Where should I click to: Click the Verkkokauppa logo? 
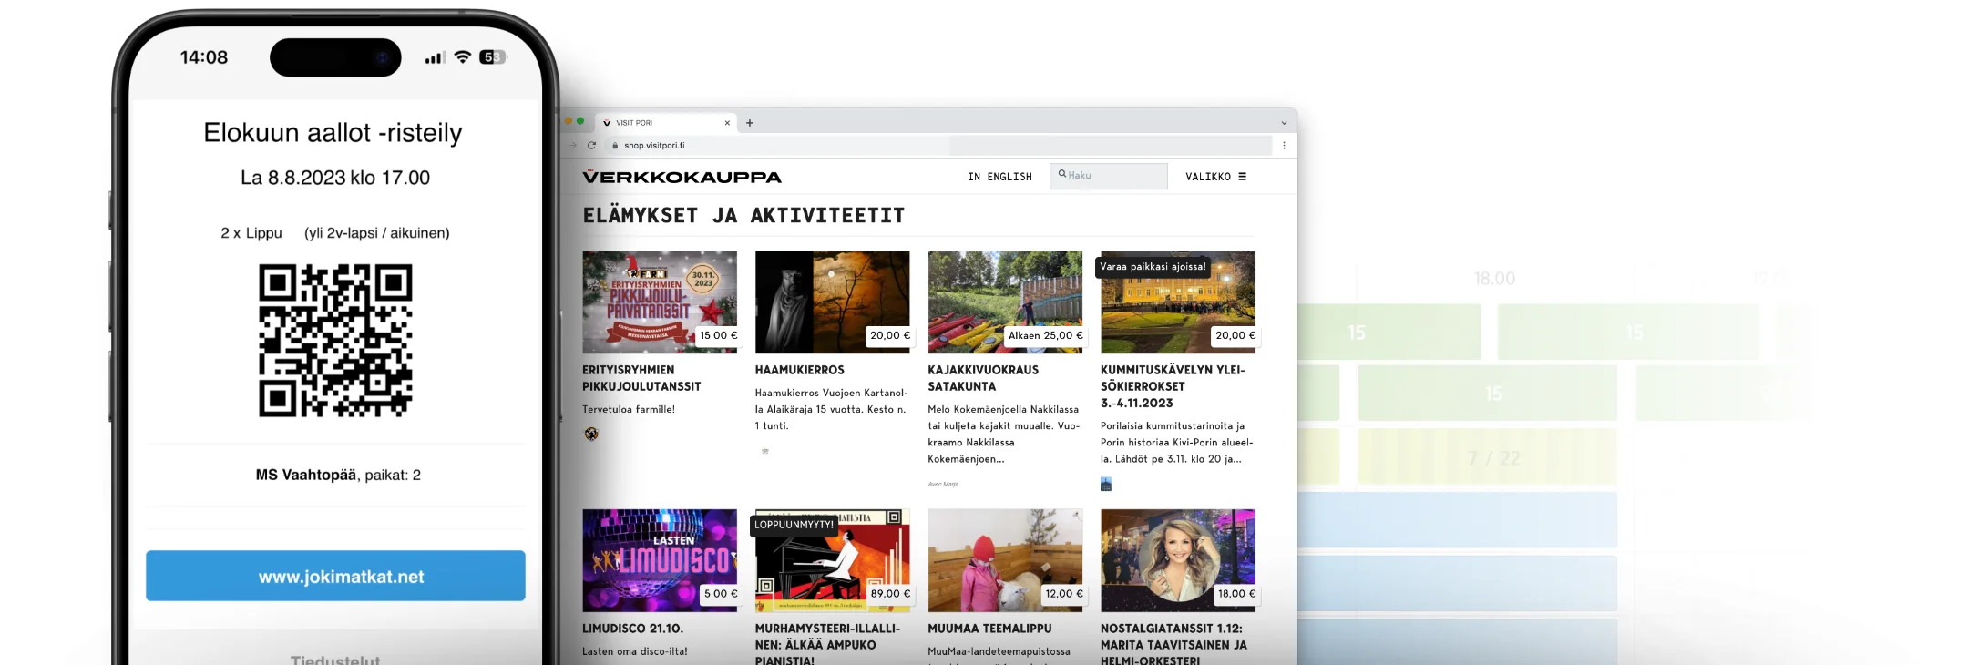pos(682,177)
